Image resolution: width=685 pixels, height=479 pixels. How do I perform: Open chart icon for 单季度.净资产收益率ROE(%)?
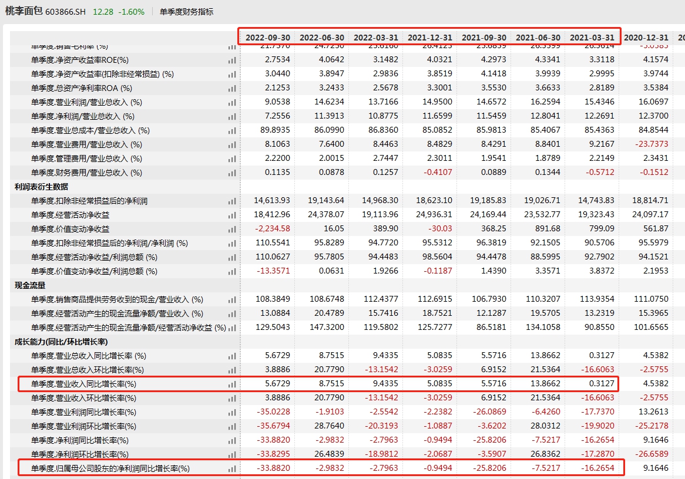click(232, 60)
